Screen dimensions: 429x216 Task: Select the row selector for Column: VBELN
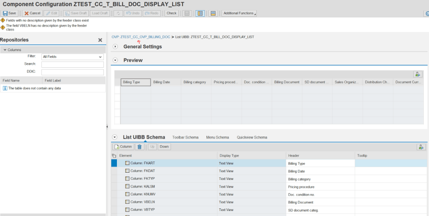(x=114, y=202)
